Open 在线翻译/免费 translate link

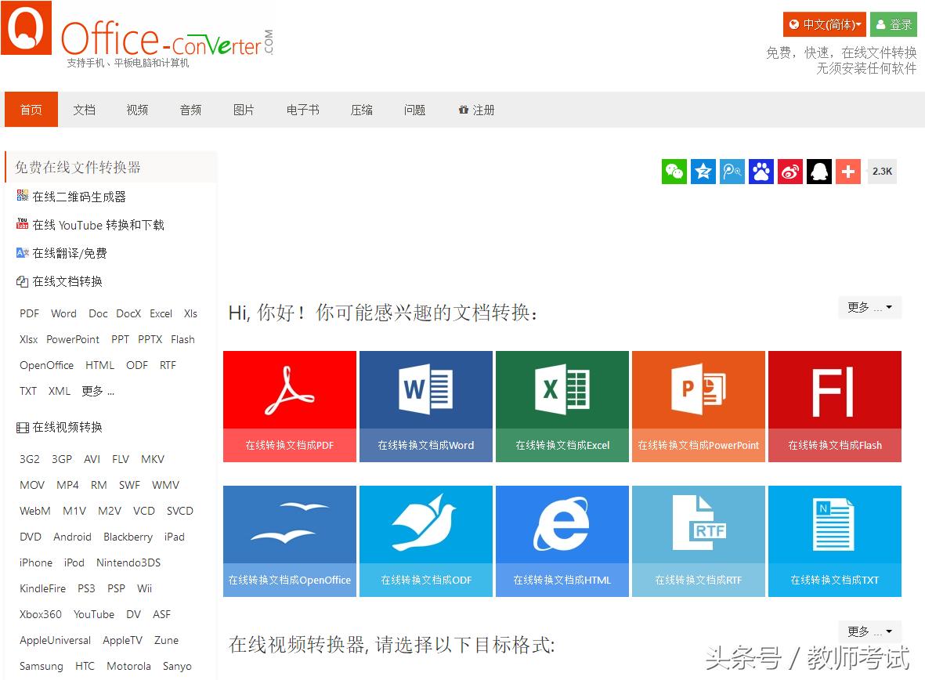(61, 253)
